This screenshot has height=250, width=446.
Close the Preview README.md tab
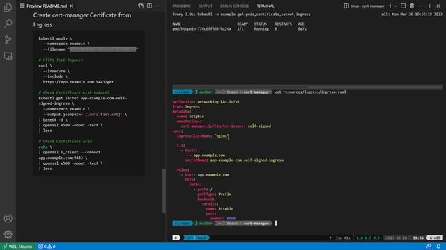tap(71, 6)
